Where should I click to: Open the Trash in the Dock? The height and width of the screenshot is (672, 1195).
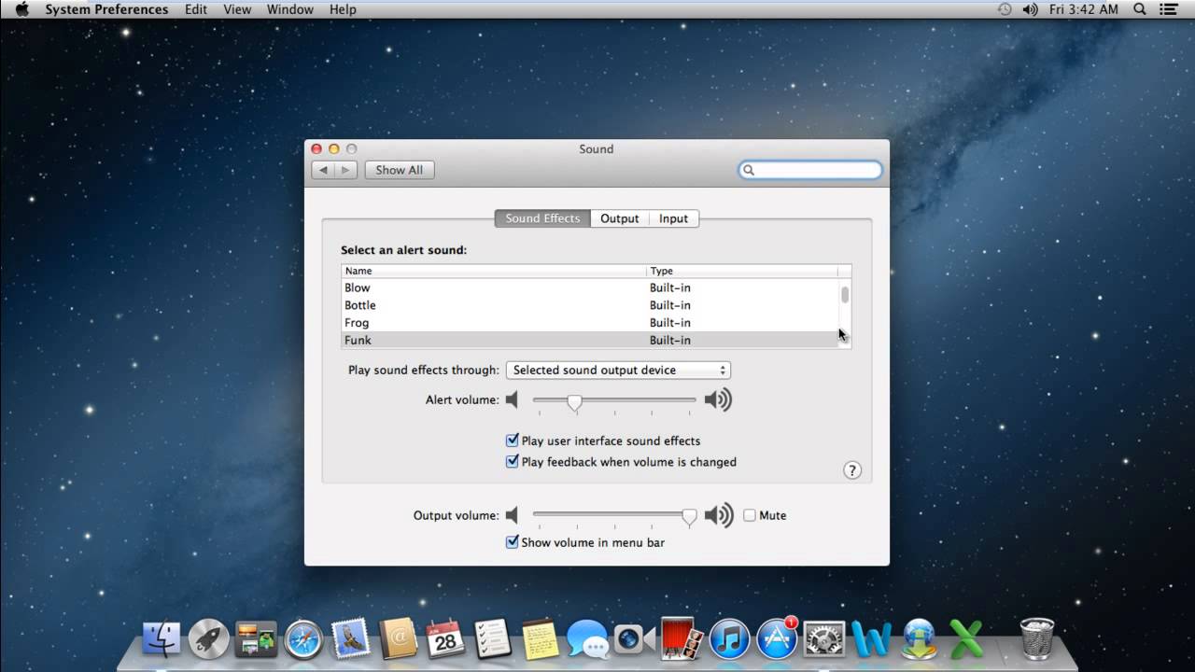tap(1036, 639)
